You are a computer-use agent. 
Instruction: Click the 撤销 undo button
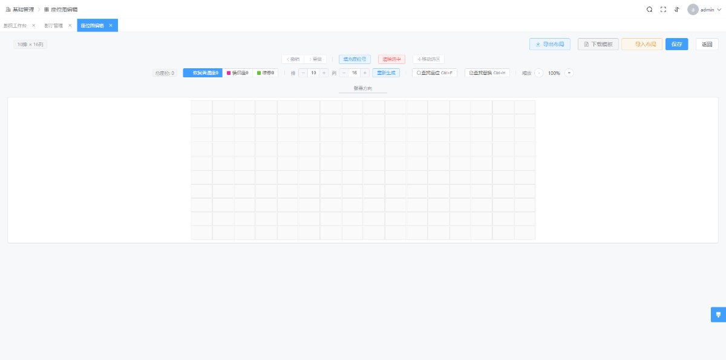[293, 59]
